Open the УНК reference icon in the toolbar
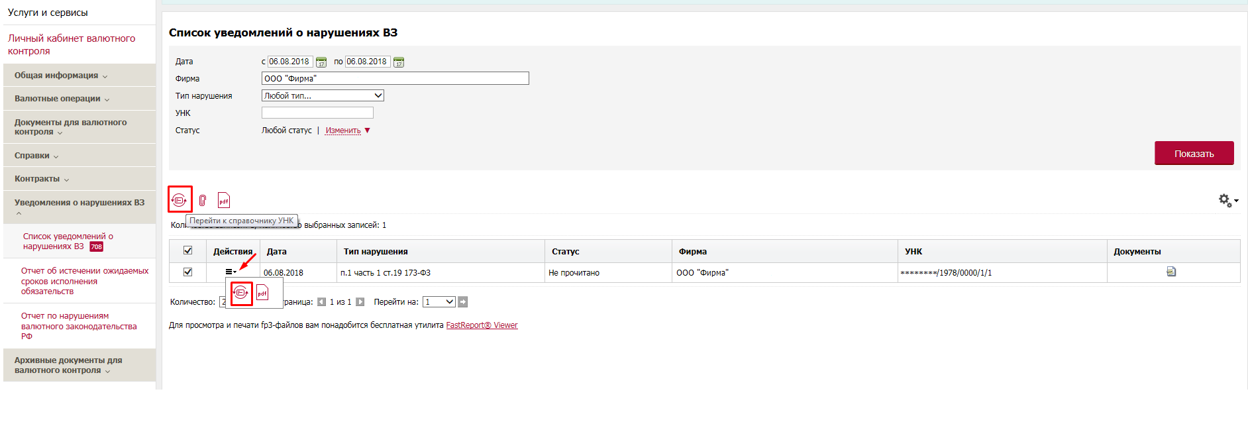Screen dimensions: 1248x426 180,200
